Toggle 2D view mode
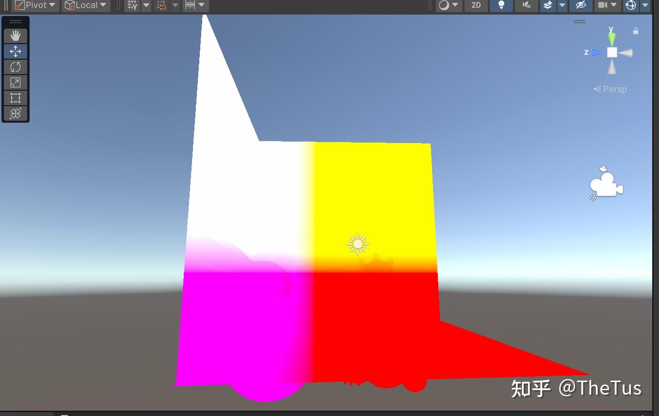This screenshot has width=659, height=416. tap(476, 5)
